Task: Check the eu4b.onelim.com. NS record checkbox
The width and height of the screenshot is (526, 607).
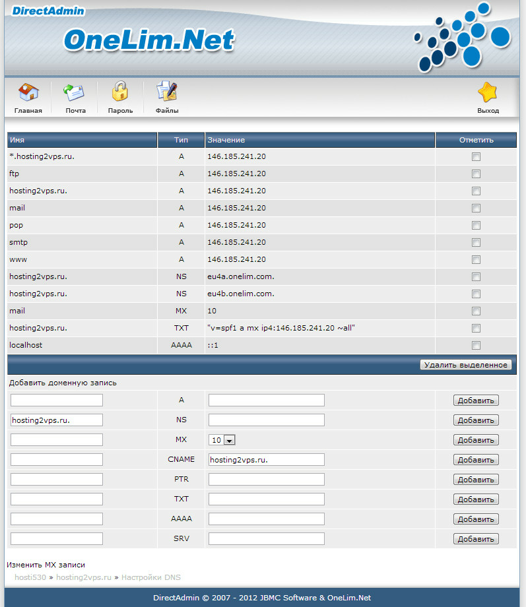Action: click(476, 294)
